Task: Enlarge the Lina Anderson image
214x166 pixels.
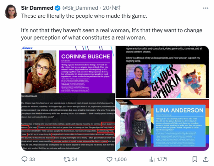Action: pyautogui.click(x=162, y=125)
